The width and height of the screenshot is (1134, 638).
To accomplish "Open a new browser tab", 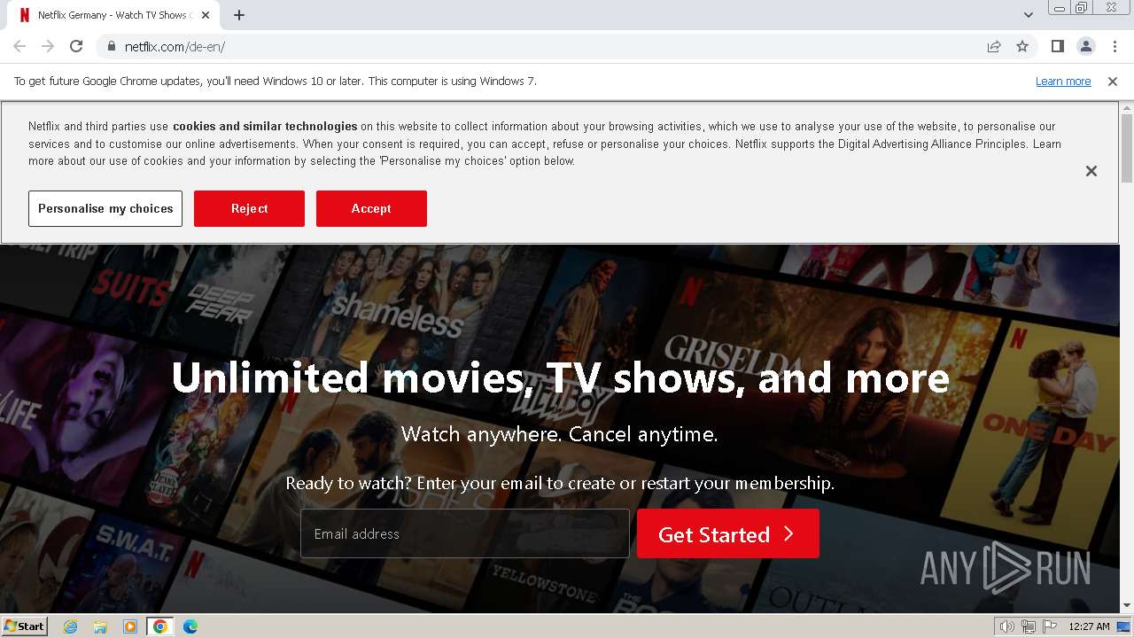I will coord(239,15).
